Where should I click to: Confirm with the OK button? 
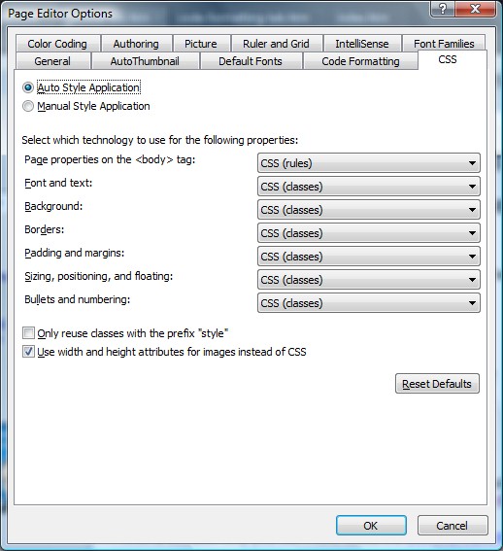tap(371, 526)
